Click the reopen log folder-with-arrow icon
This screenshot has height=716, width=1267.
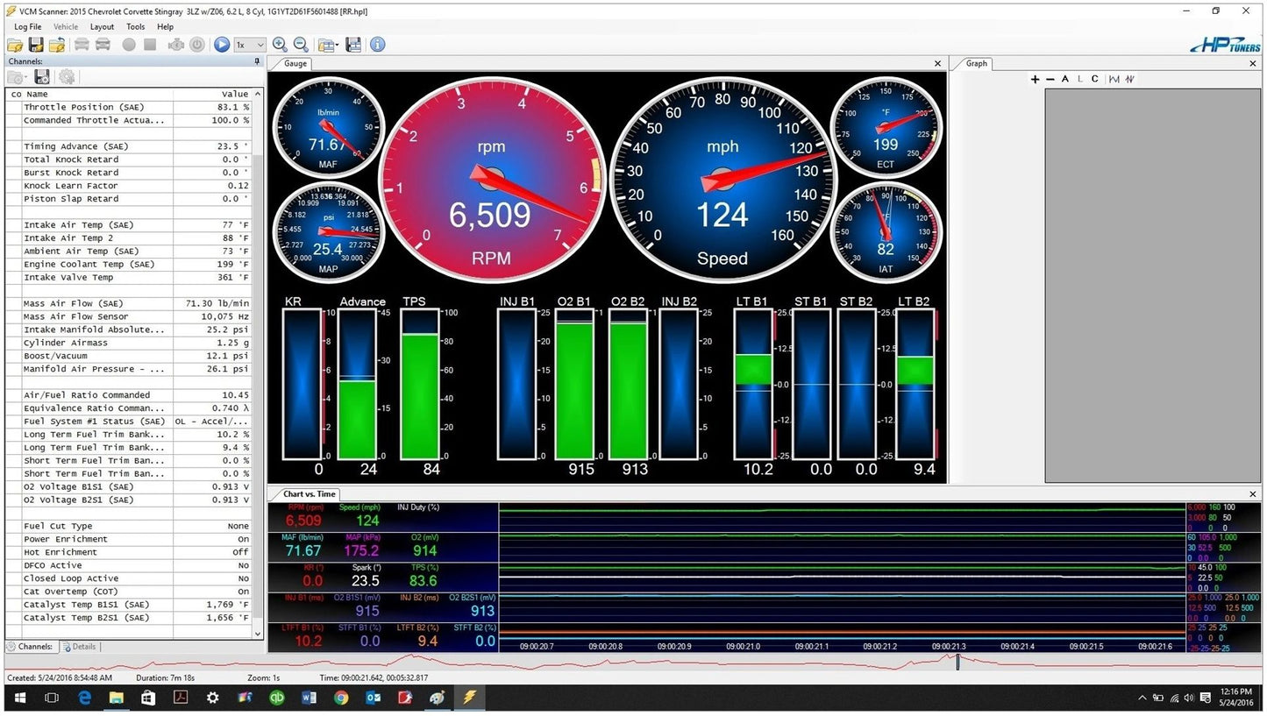[x=57, y=44]
